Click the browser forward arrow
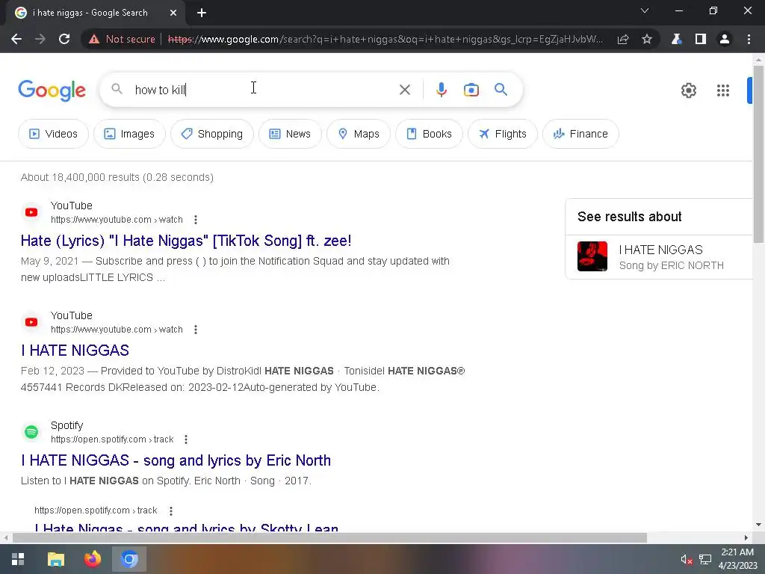This screenshot has height=574, width=765. [x=40, y=39]
